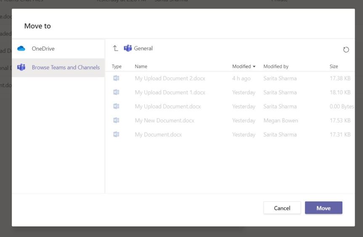Select My Upload Document 1.docx file name

170,92
